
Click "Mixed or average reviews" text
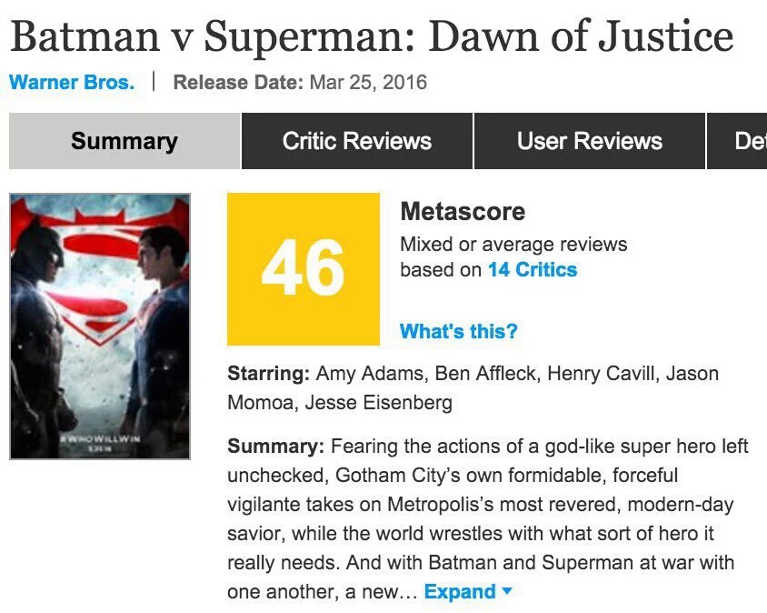click(513, 244)
